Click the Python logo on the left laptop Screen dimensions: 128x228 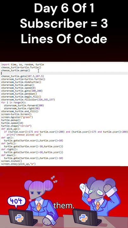point(19,218)
